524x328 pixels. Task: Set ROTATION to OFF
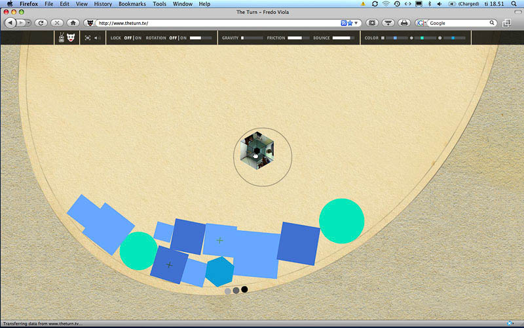tap(173, 38)
